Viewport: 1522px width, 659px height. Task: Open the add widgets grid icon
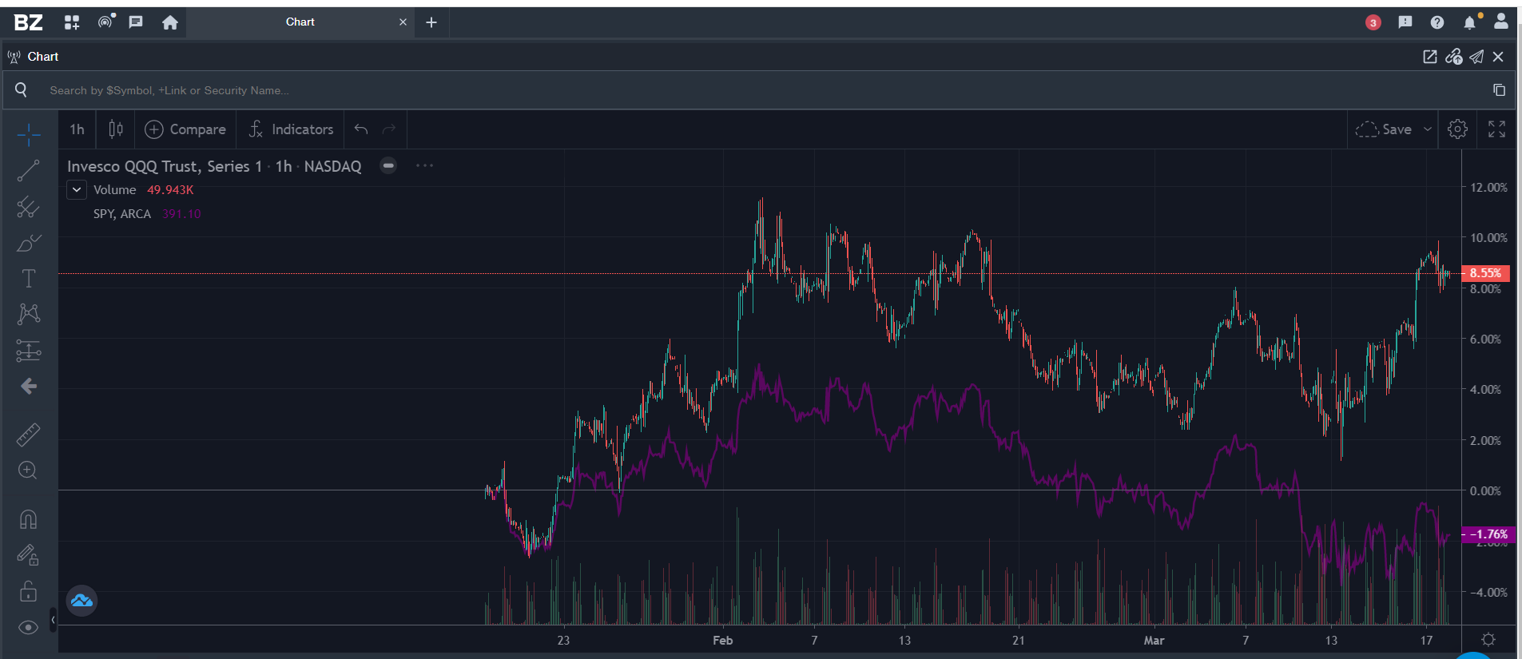point(72,22)
